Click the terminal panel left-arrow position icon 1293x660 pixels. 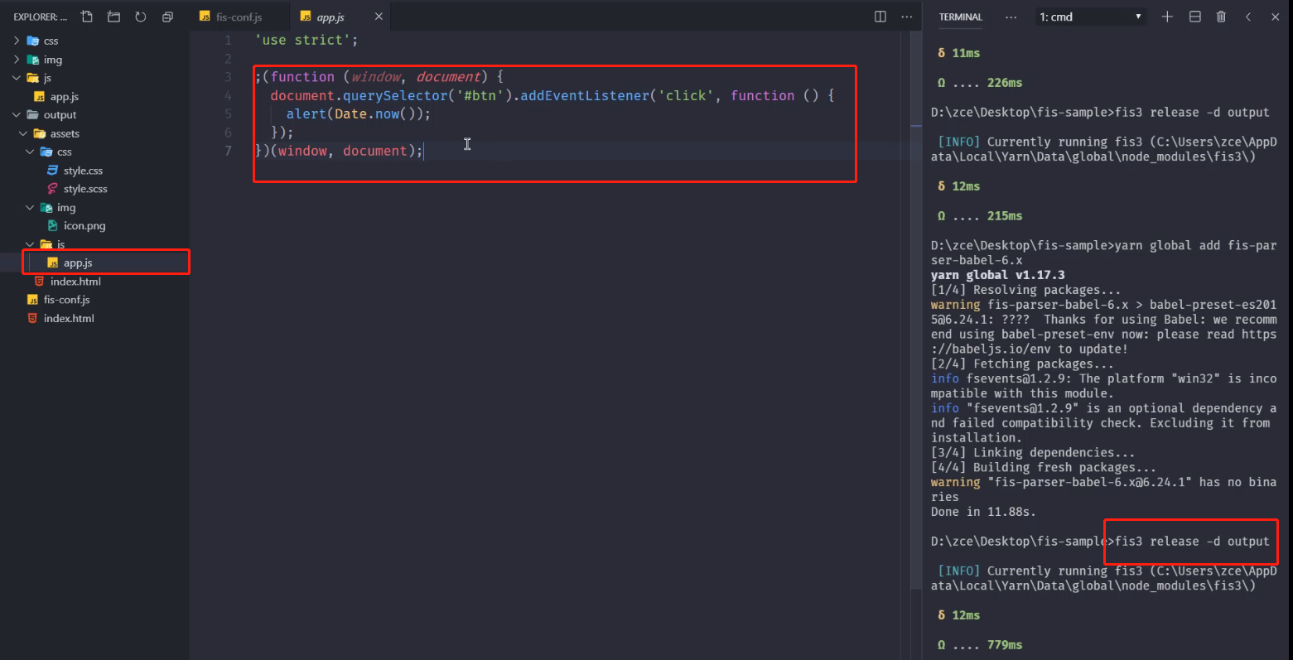tap(1248, 17)
